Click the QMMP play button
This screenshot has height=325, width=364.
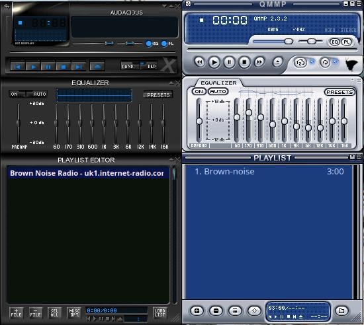click(214, 62)
